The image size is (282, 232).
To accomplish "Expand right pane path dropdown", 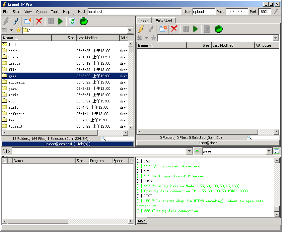I will 275,38.
